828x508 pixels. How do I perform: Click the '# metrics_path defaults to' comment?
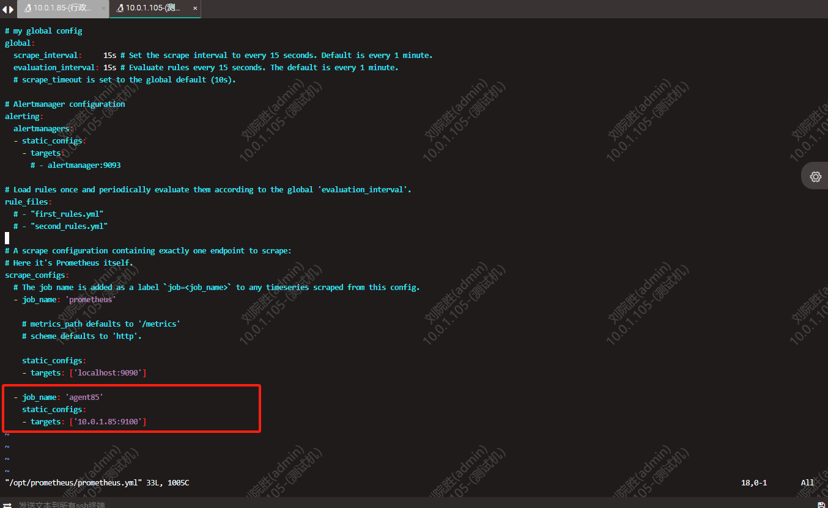(x=102, y=324)
